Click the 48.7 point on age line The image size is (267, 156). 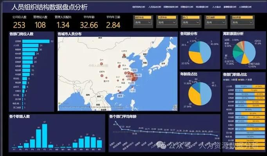[115, 122]
